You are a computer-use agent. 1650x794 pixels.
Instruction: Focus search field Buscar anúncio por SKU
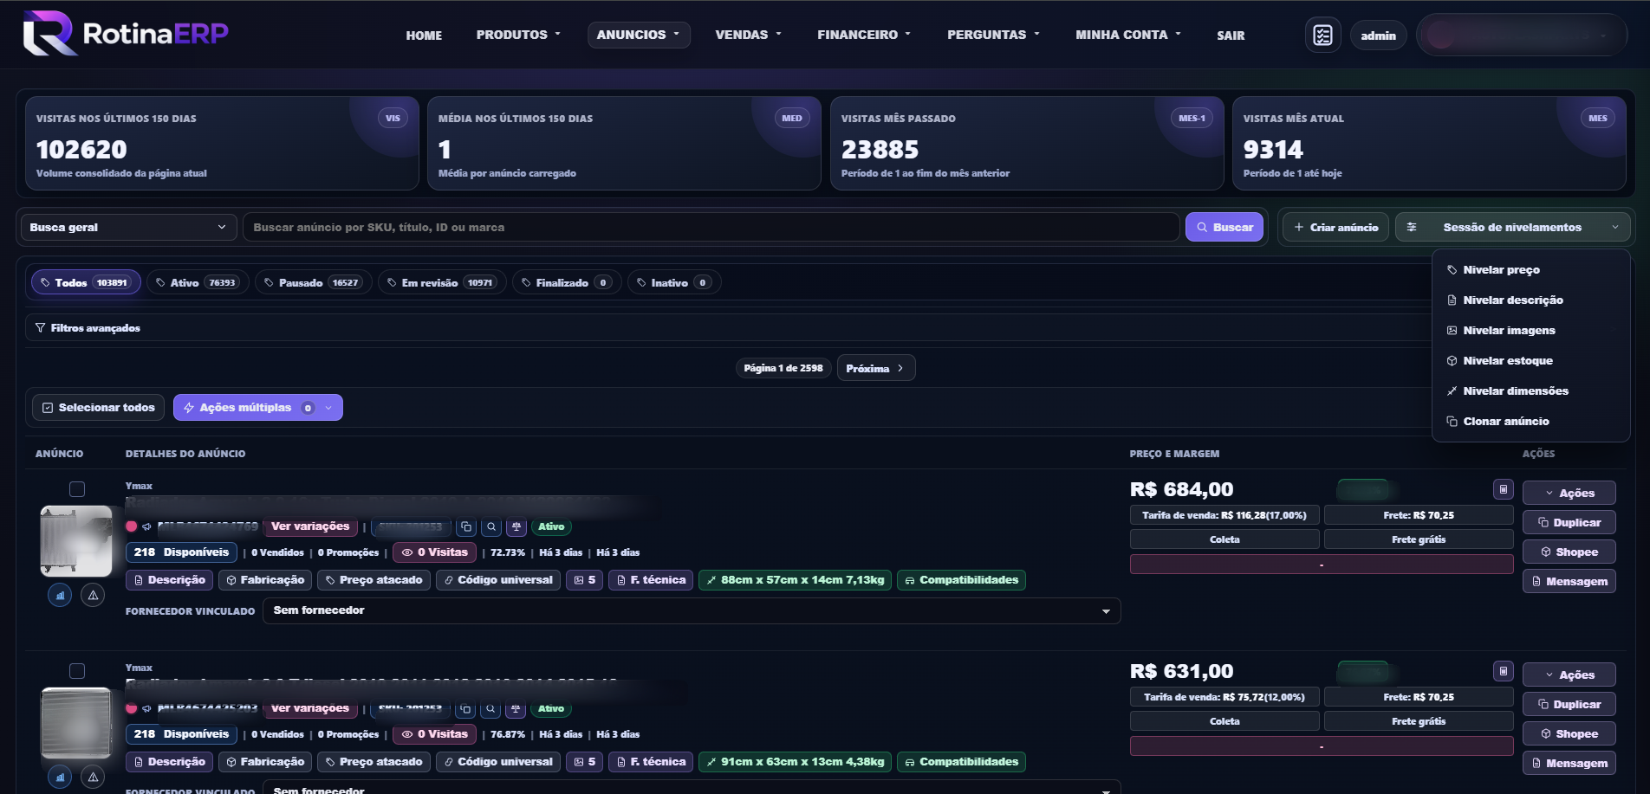pos(711,227)
